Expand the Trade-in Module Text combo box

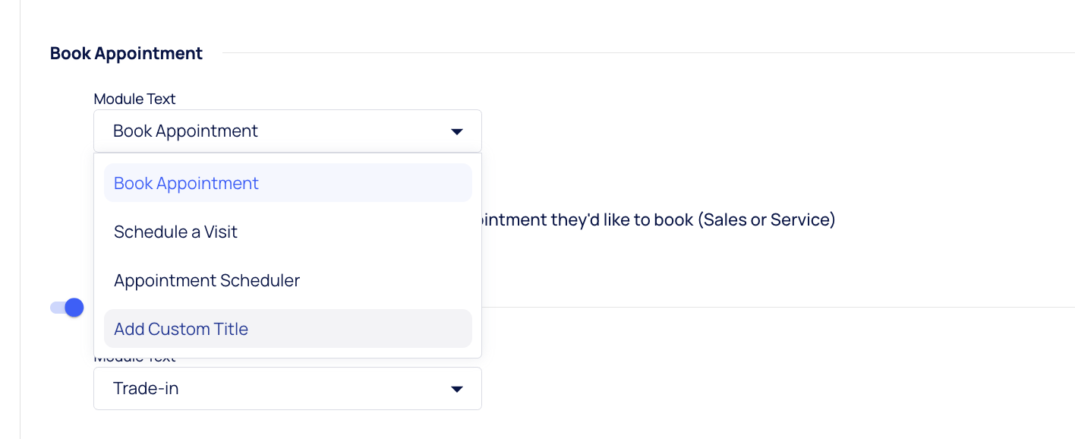point(287,389)
